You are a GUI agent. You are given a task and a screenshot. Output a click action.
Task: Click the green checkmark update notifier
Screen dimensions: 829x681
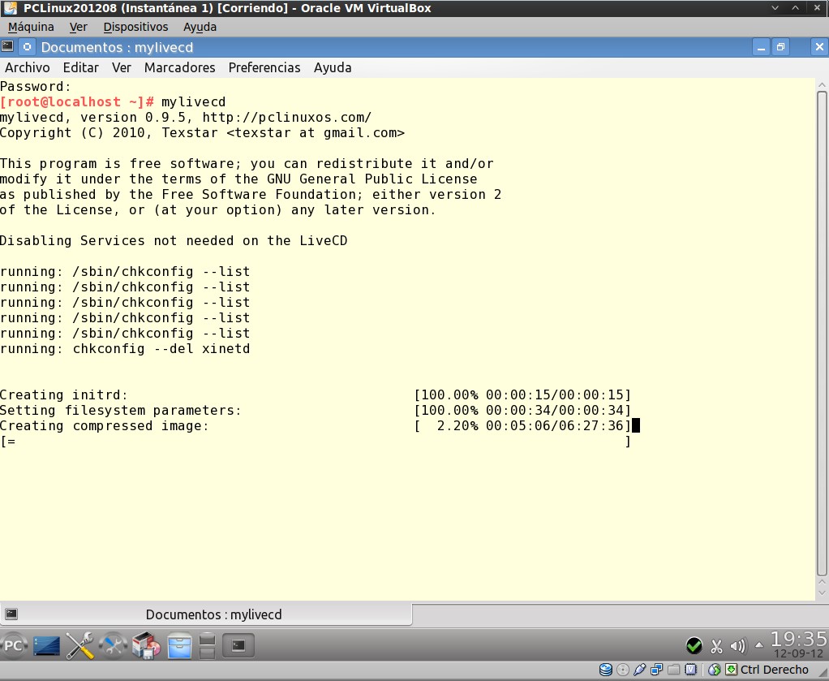click(x=694, y=646)
